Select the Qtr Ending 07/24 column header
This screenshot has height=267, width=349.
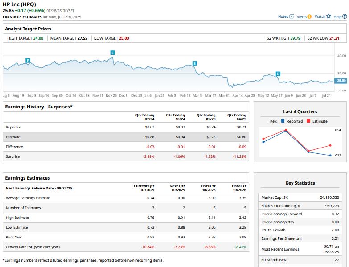pos(145,117)
